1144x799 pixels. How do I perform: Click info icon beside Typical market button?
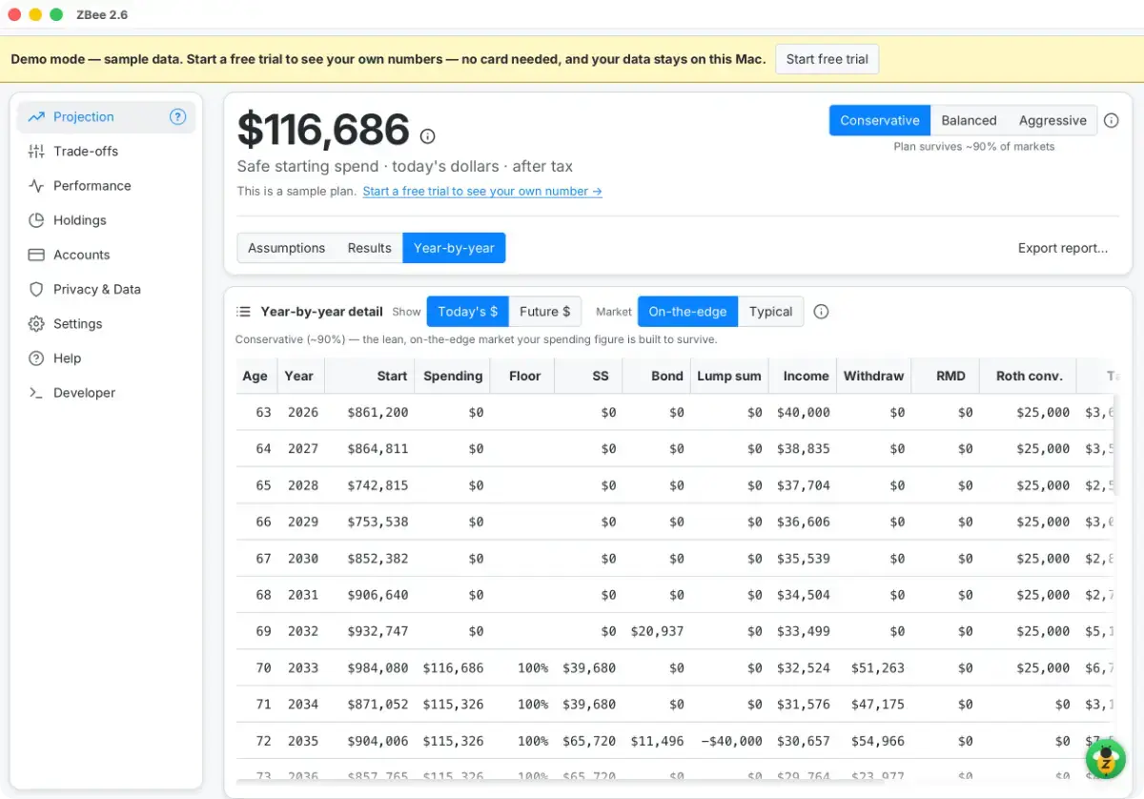tap(821, 312)
